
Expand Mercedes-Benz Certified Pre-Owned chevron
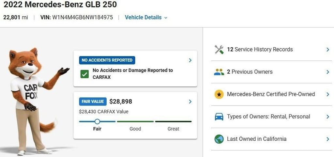[328, 94]
